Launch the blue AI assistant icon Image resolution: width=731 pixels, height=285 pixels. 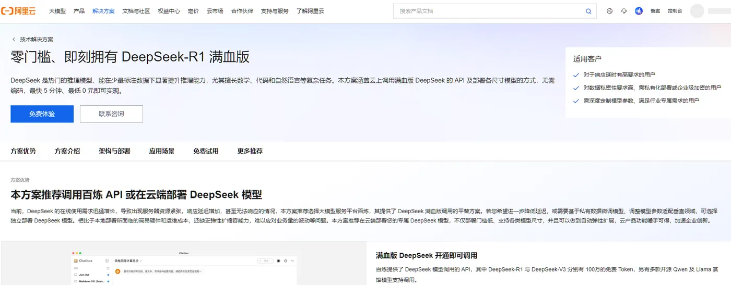pyautogui.click(x=639, y=11)
